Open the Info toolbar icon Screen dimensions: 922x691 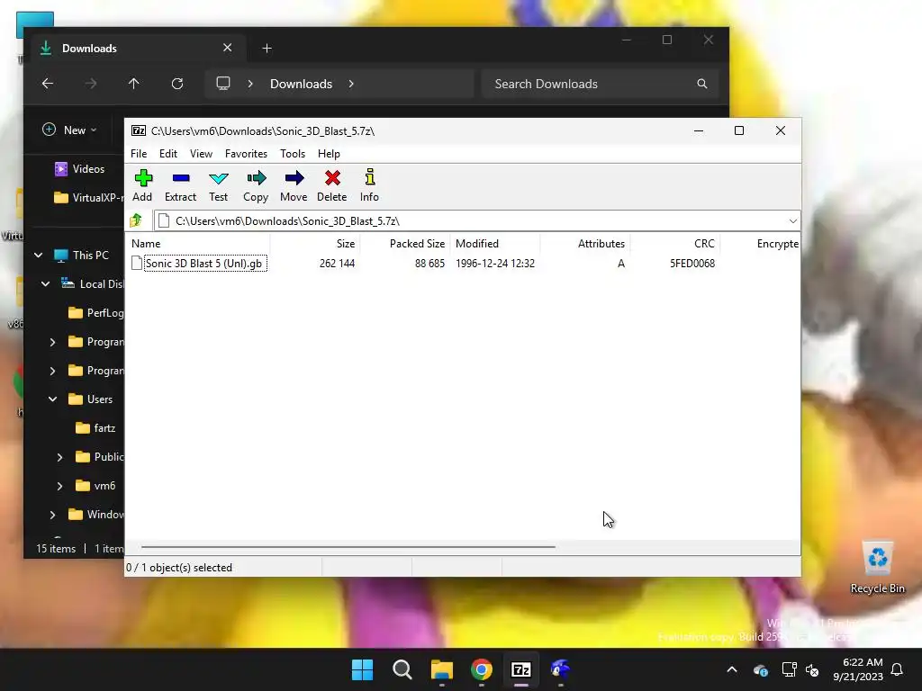coord(369,185)
